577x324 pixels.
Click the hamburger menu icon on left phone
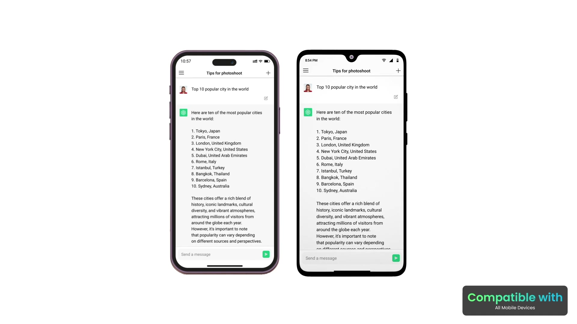182,73
